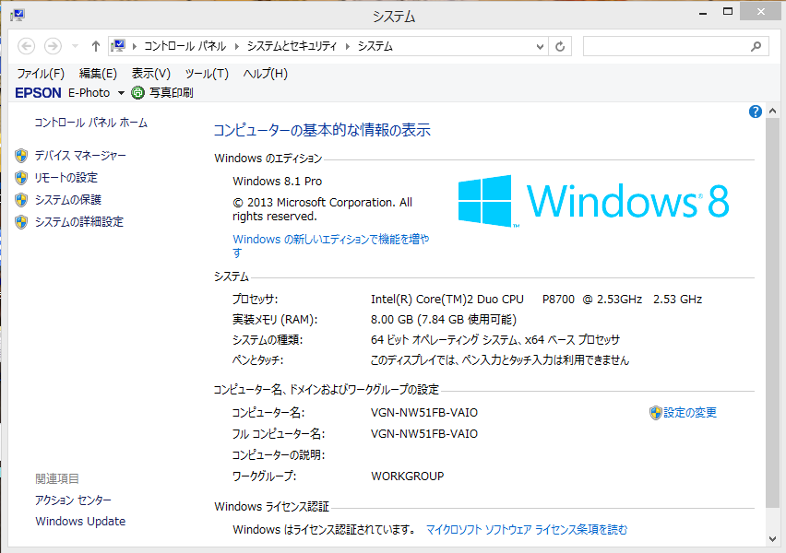This screenshot has height=553, width=786.
Task: Expand arrow before コントロール パネル breadcrumb
Action: [x=135, y=47]
